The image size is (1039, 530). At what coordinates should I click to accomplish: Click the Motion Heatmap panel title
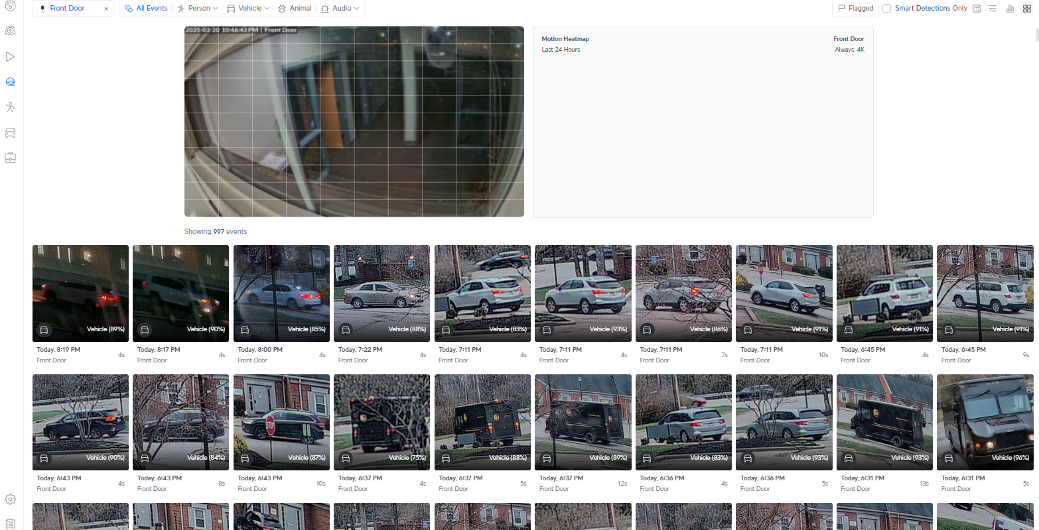[x=565, y=39]
